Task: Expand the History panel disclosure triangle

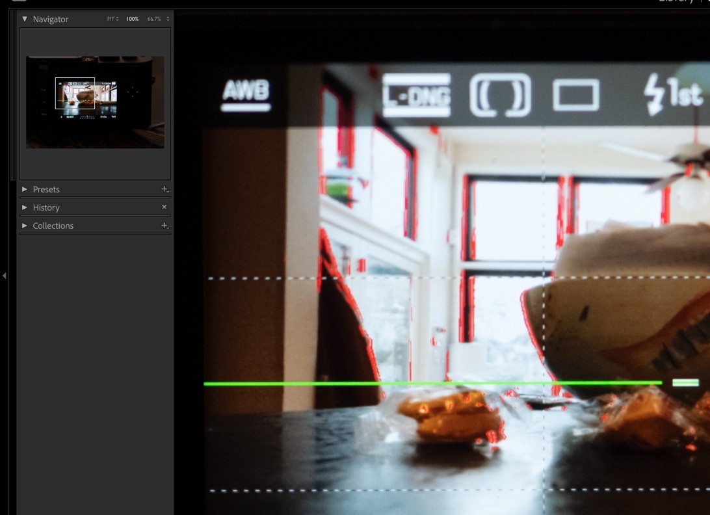Action: click(25, 207)
